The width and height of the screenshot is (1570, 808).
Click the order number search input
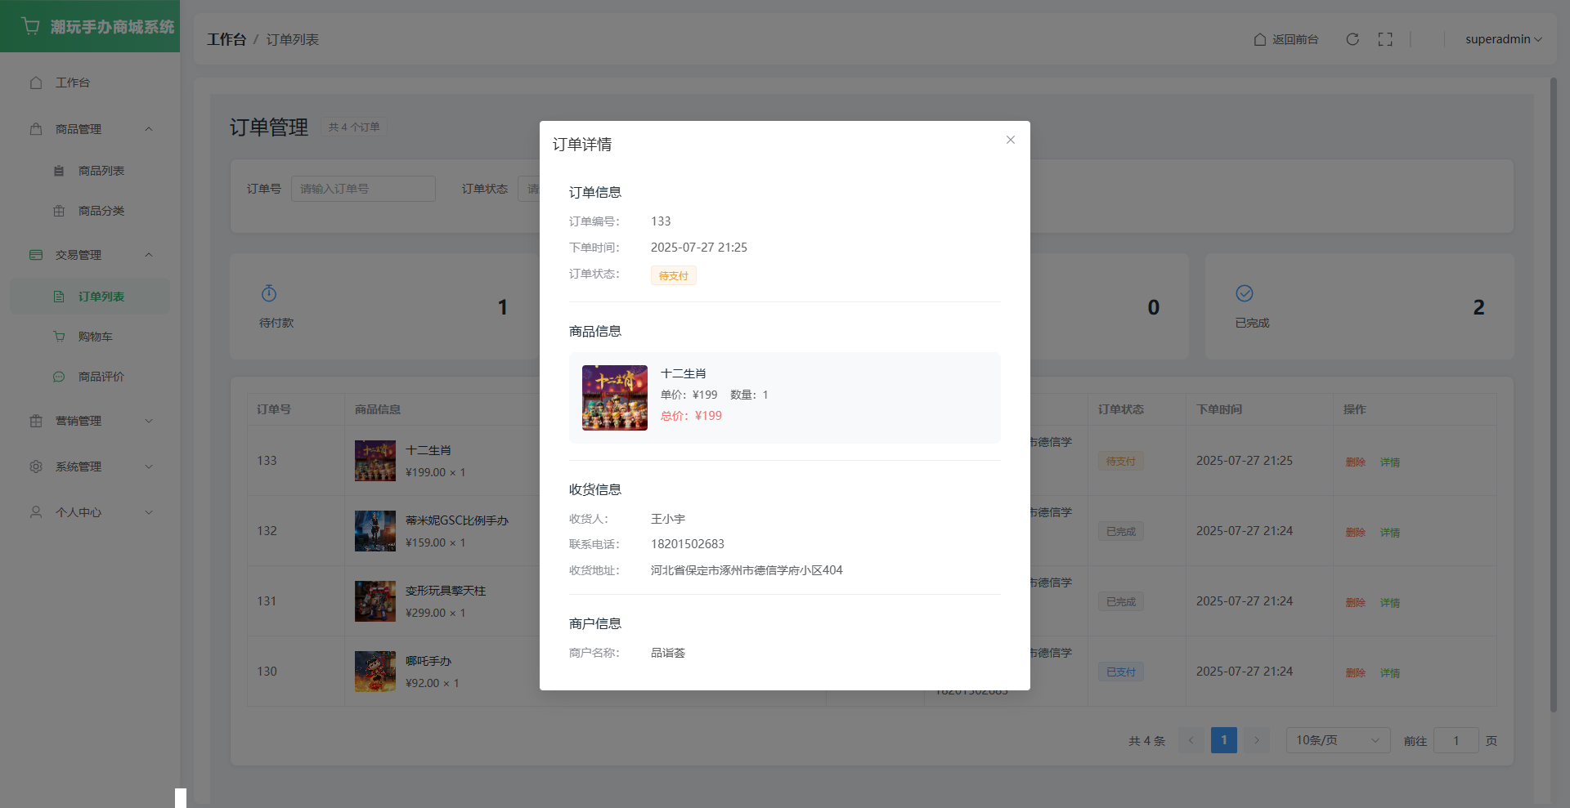tap(363, 189)
